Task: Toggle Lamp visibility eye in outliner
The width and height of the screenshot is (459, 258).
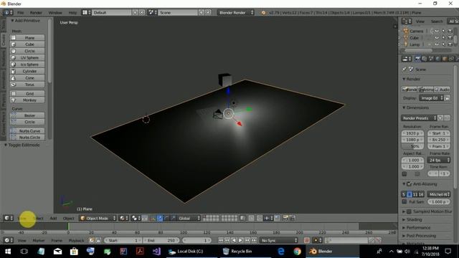Action: 437,44
